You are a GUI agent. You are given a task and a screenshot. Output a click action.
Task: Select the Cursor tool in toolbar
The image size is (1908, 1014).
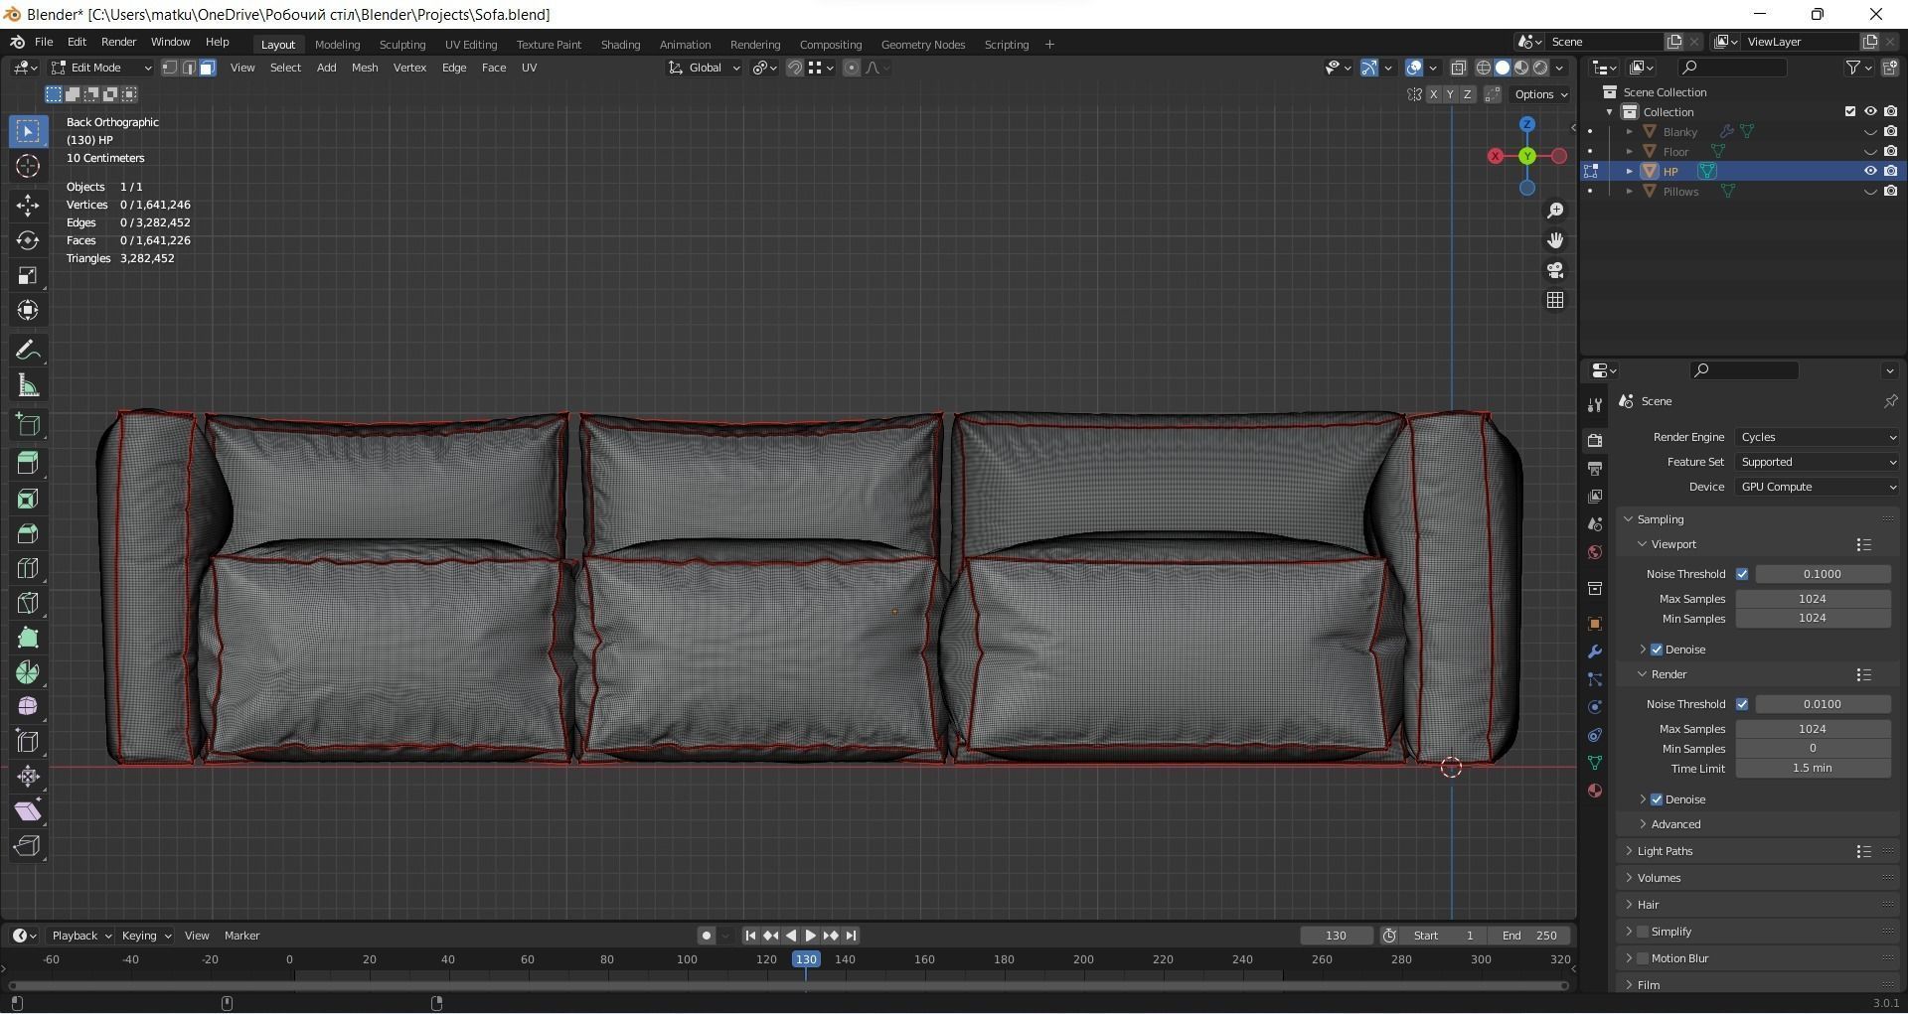tap(28, 166)
